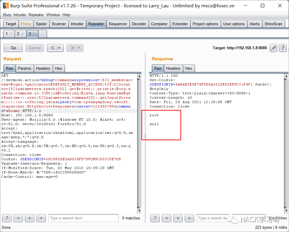Maximize the Burp Suite window
Image resolution: width=289 pixels, height=232 pixels.
(263, 6)
